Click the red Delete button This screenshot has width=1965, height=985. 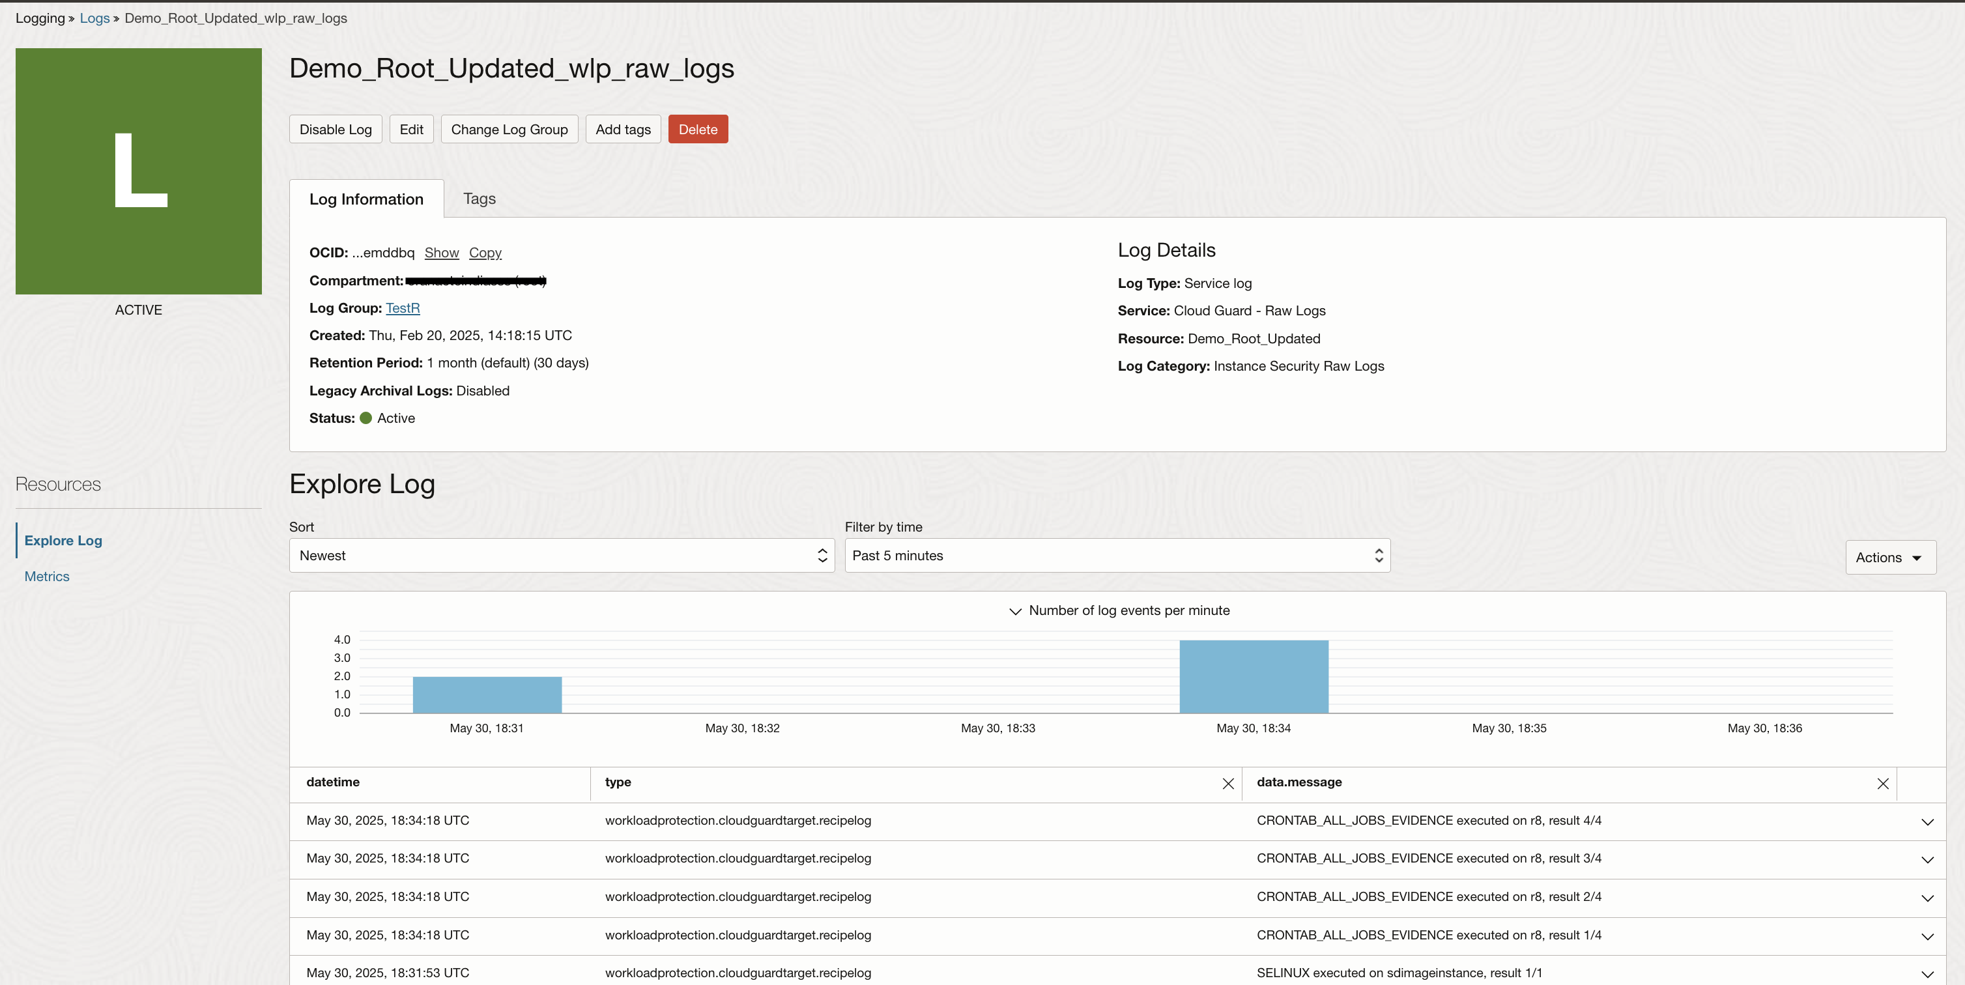[x=697, y=130]
